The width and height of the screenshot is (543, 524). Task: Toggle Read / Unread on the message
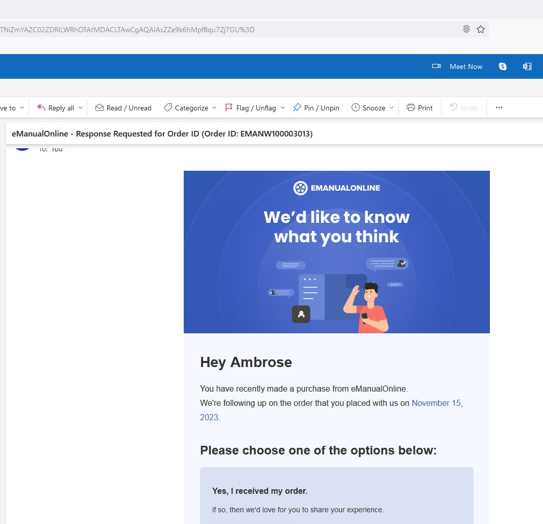click(x=124, y=108)
